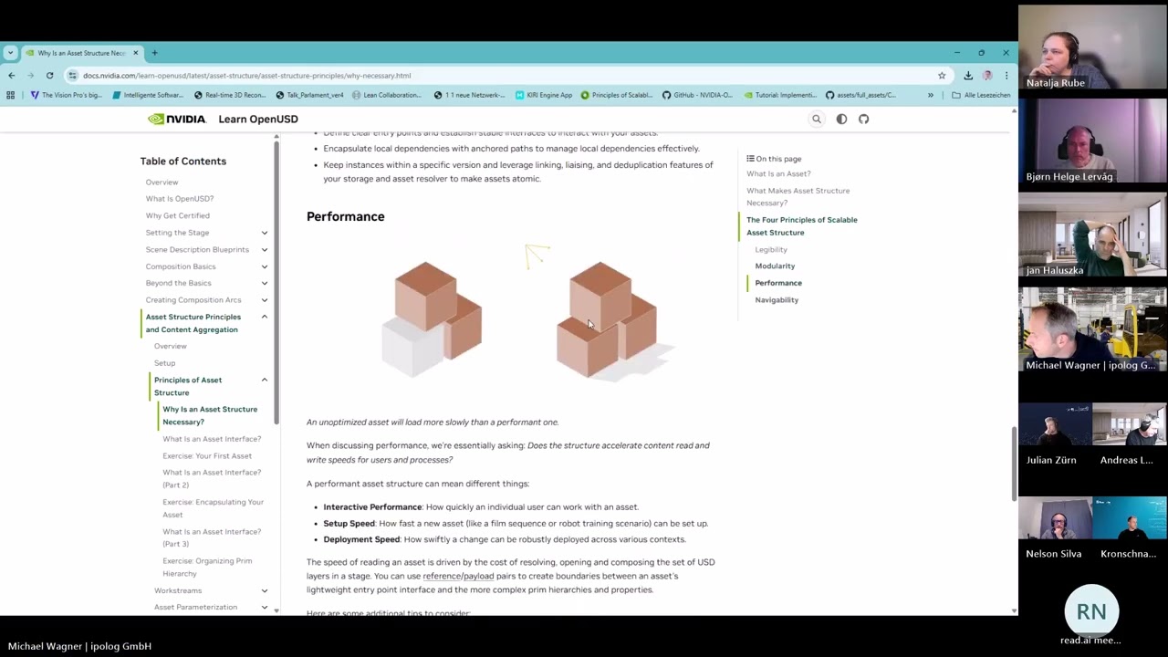
Task: Open 'Intelligente Softwar...' bookmark
Action: [148, 95]
